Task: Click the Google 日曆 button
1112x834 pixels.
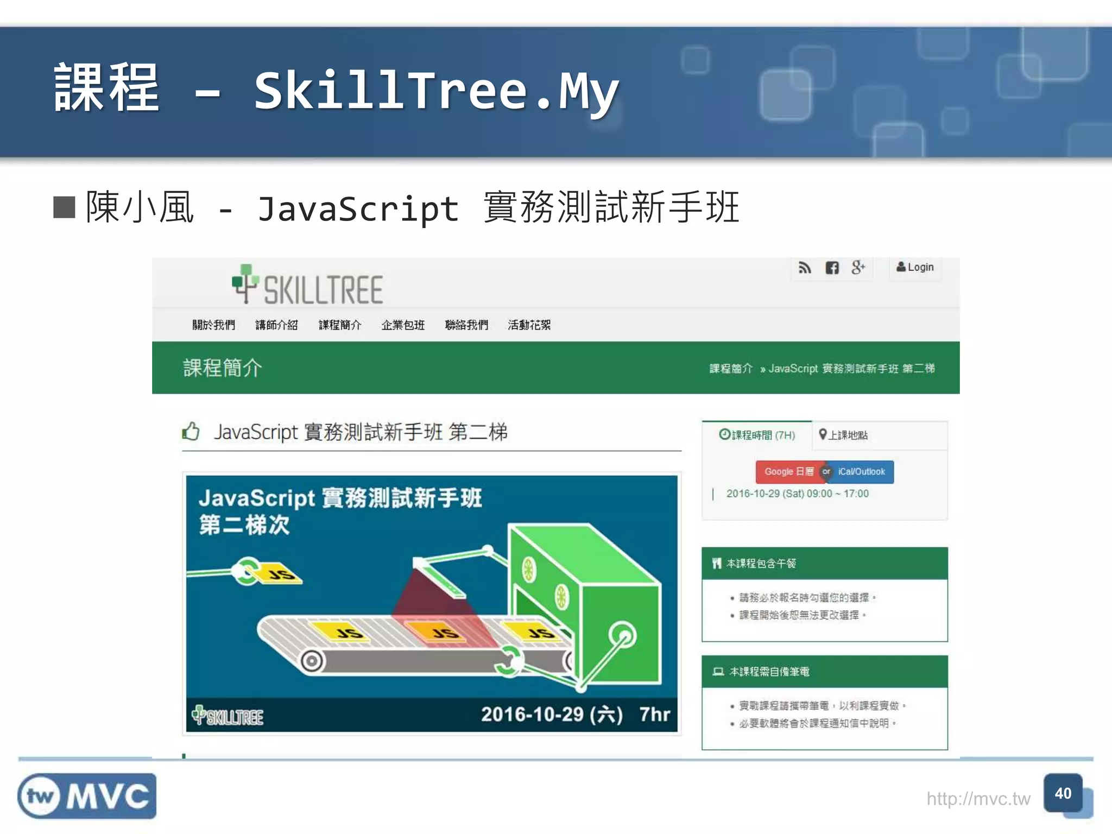Action: [788, 471]
